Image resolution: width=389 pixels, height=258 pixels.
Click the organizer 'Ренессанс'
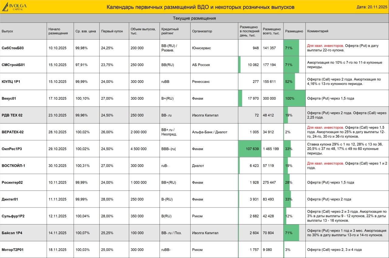click(x=201, y=82)
